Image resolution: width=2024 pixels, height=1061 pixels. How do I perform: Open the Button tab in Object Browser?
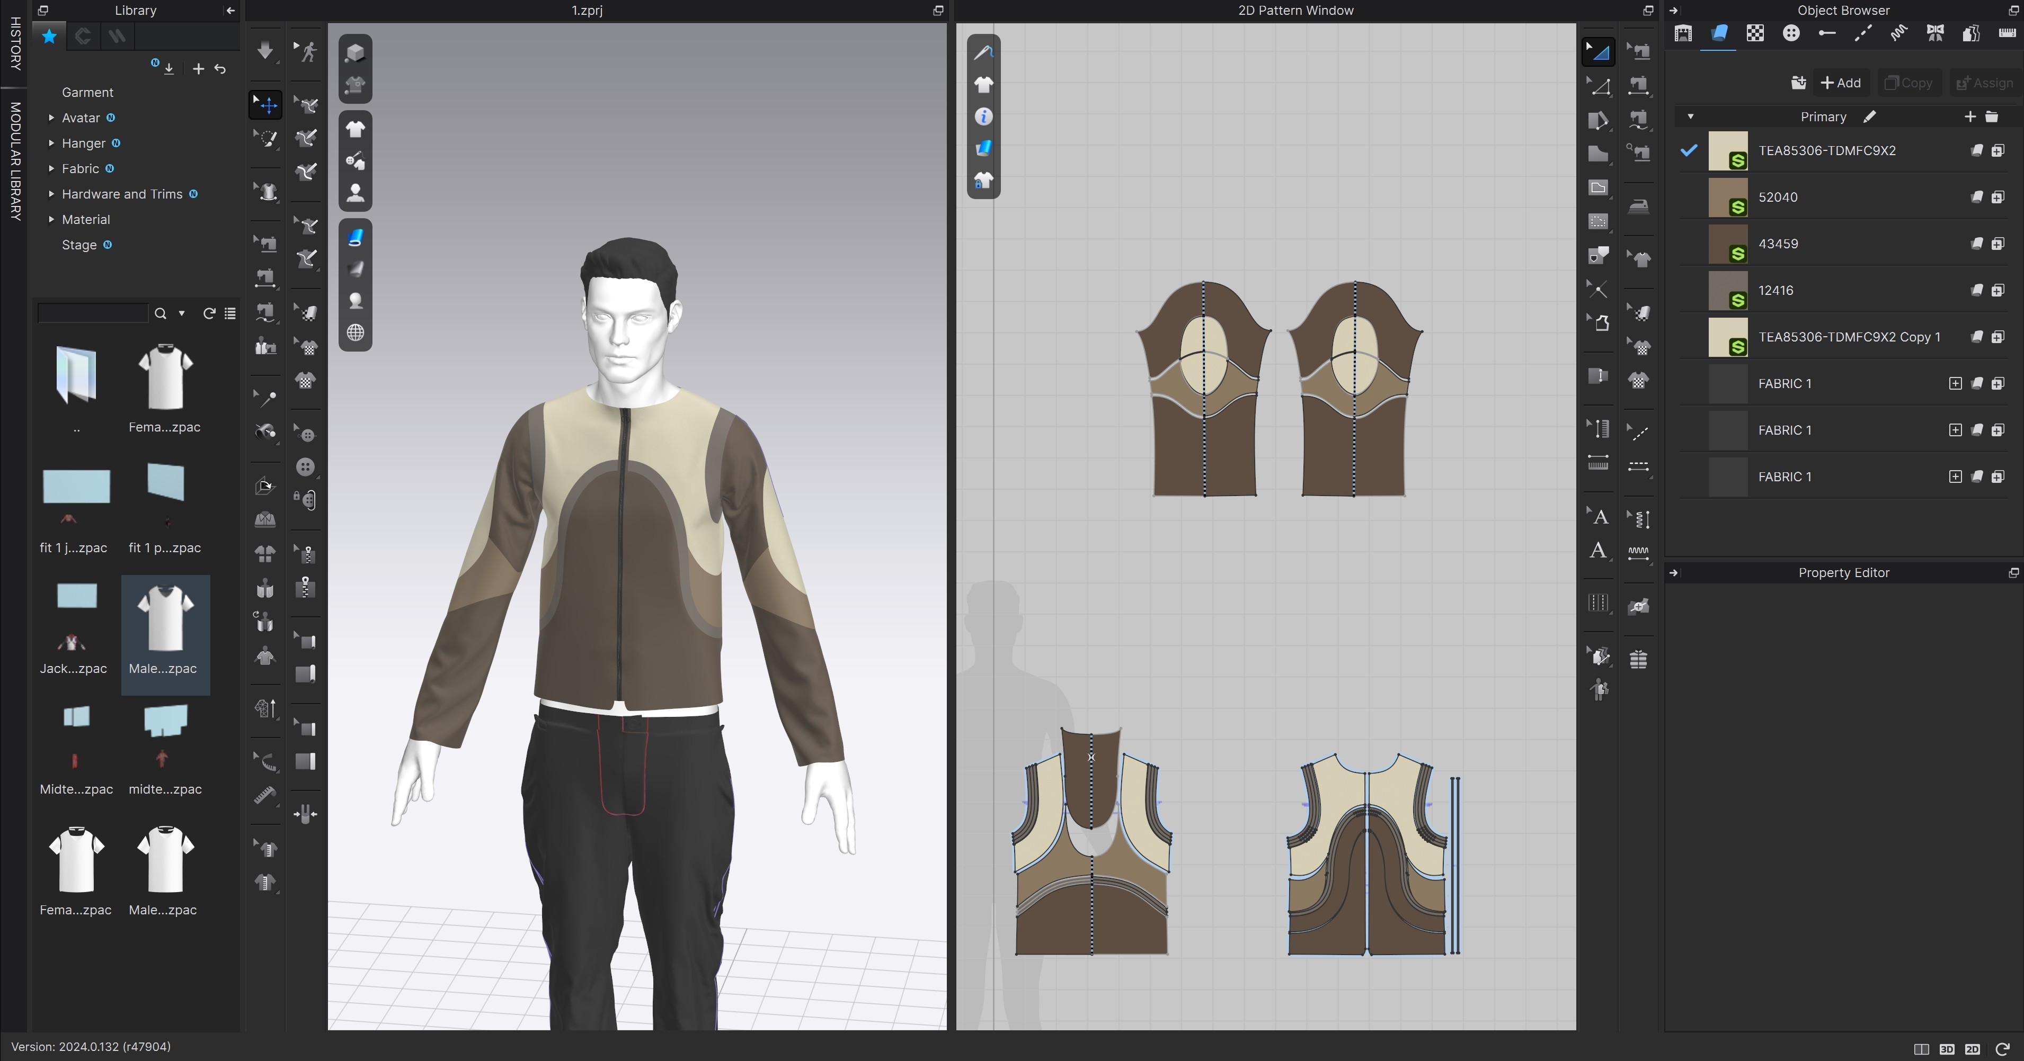point(1791,33)
